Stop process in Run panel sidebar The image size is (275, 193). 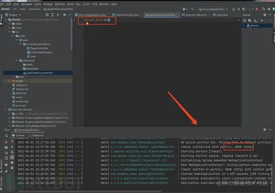[6, 142]
